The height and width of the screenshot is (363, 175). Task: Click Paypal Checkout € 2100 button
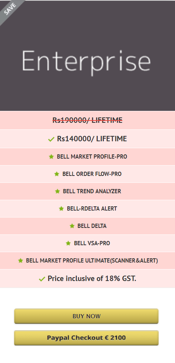pos(87,338)
